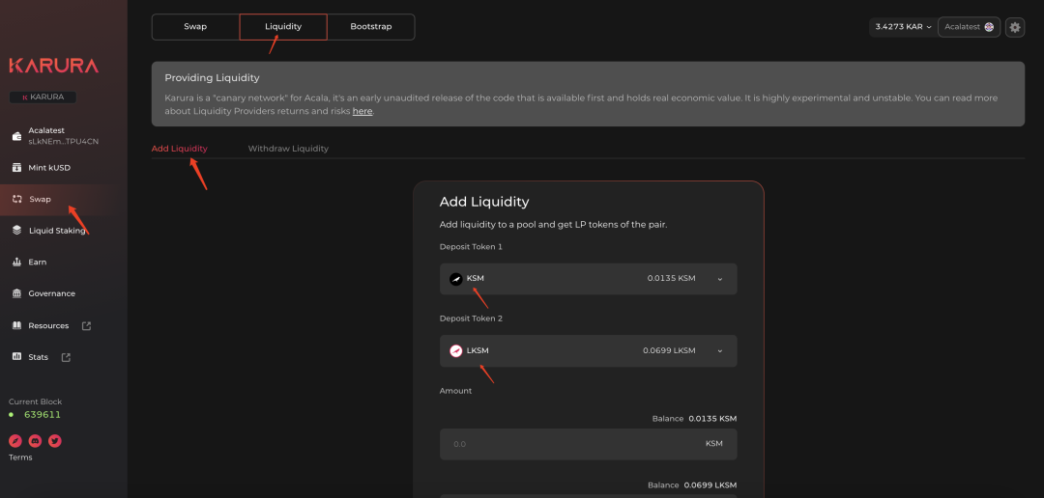Click the Mint kUSD icon
1044x498 pixels.
point(17,168)
